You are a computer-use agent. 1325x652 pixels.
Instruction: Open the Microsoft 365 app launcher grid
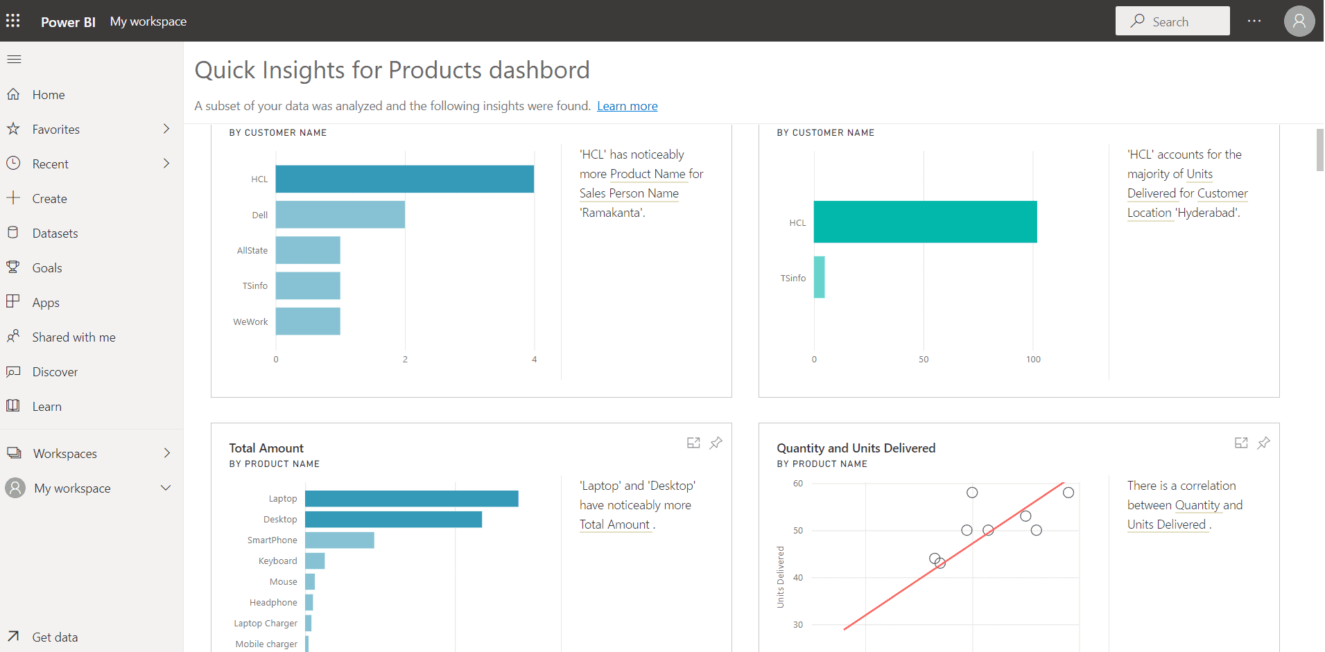tap(13, 20)
